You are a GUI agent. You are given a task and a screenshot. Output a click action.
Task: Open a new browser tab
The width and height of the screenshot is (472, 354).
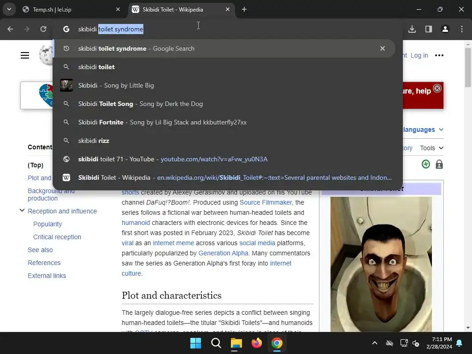point(244,9)
